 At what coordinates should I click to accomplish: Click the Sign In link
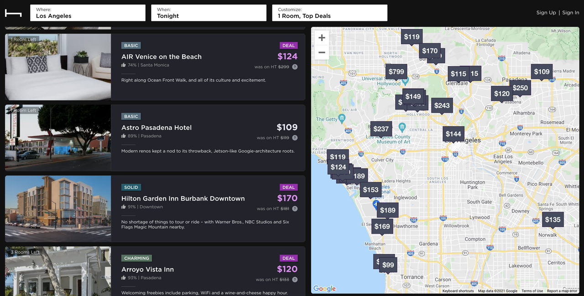pyautogui.click(x=570, y=13)
